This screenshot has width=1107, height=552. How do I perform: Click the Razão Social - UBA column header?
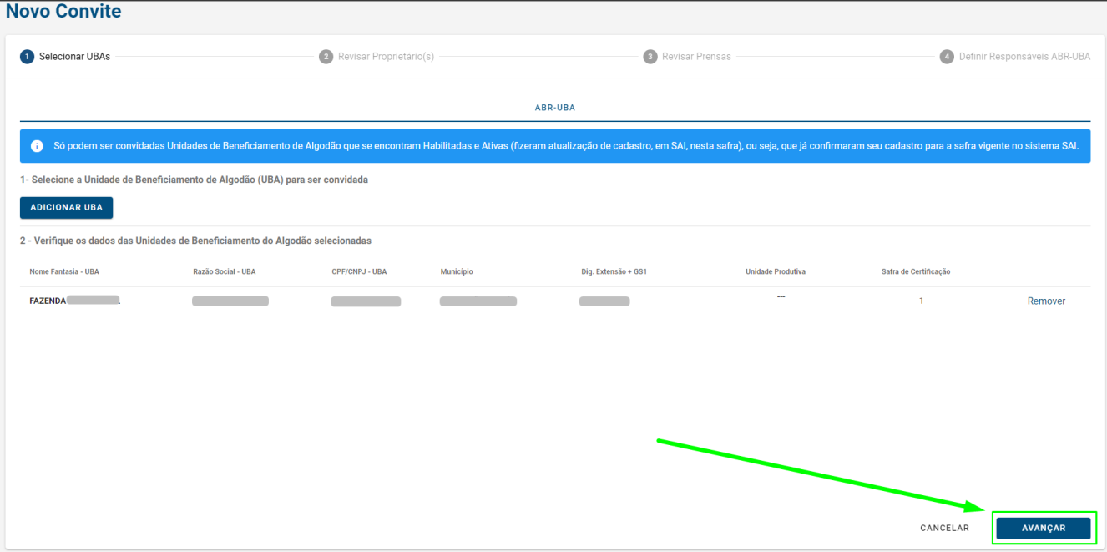point(224,271)
